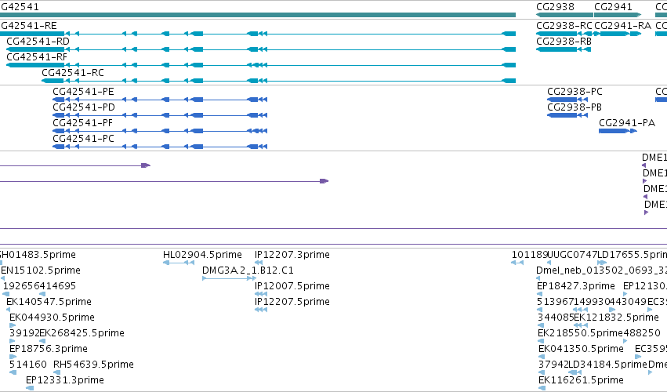Click the CG2938-PB protein label
The image size is (667, 392).
575,107
